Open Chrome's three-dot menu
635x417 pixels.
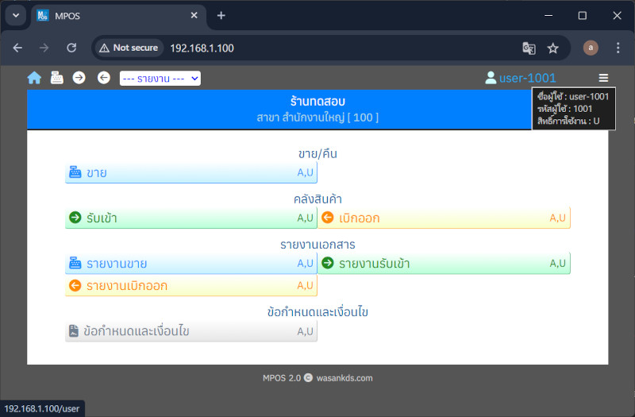[618, 48]
